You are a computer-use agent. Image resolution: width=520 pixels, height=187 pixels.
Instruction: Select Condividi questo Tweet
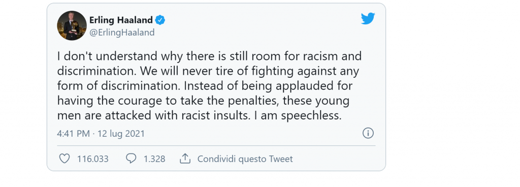[245, 159]
